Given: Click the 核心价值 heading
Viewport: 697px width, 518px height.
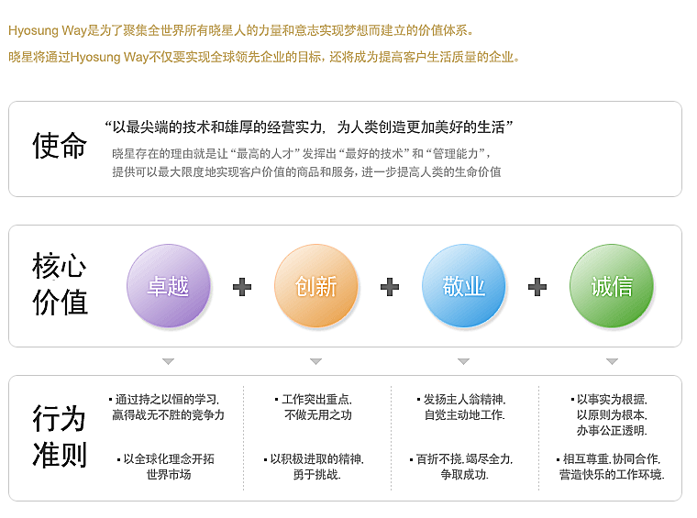Looking at the screenshot, I should 60,283.
